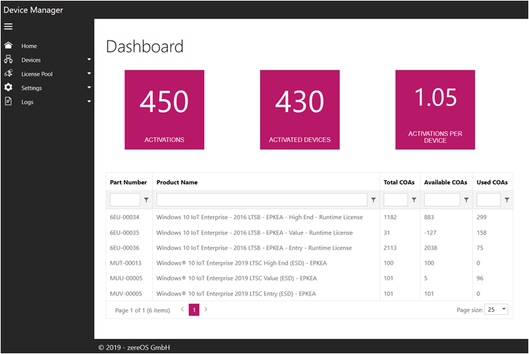Viewport: 529px width, 354px height.
Task: Click the Device Manager app title
Action: [x=33, y=10]
